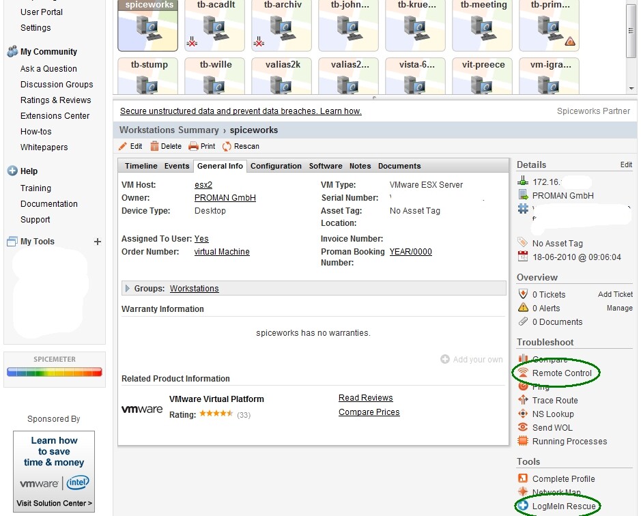The image size is (641, 516).
Task: Edit the Details panel
Action: click(x=625, y=164)
